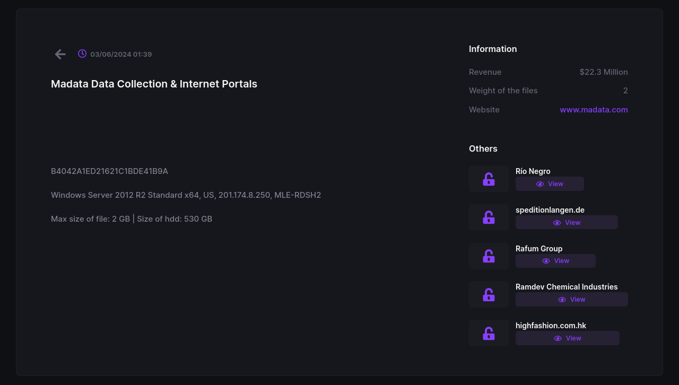The image size is (679, 385).
Task: Click View for Río Negro
Action: click(x=550, y=183)
